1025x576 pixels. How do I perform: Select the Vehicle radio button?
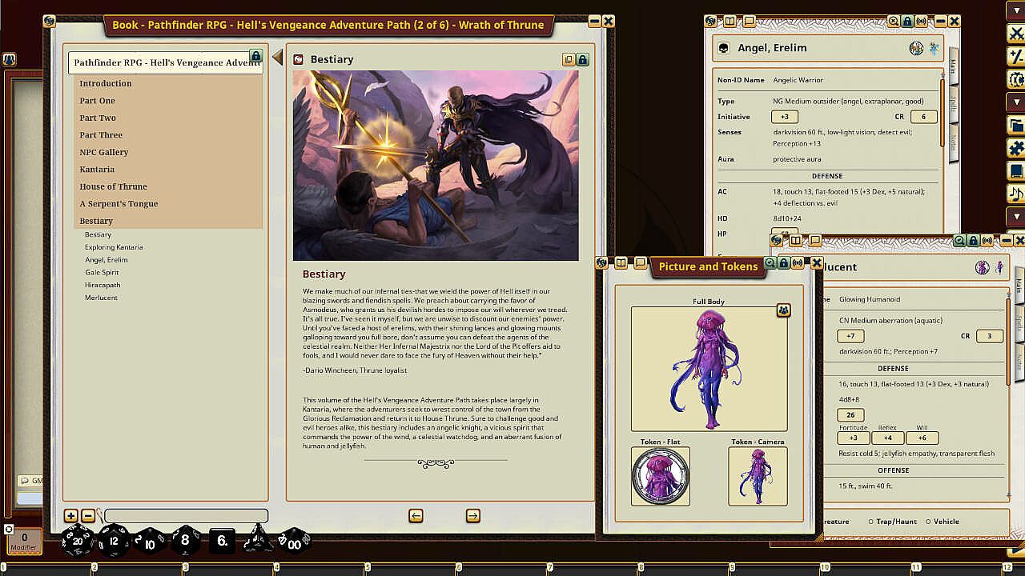tap(928, 522)
